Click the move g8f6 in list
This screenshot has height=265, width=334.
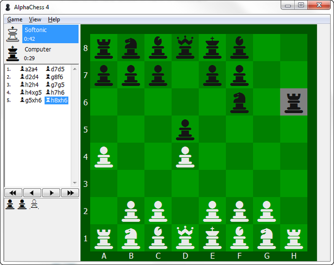(55, 77)
